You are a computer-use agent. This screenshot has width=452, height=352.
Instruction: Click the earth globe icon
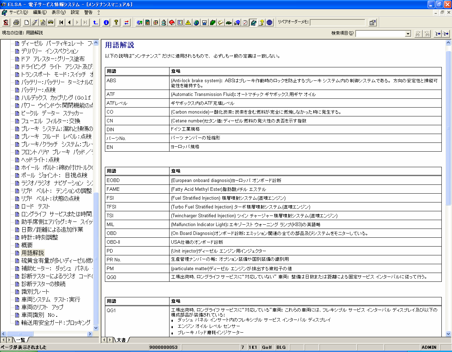196,23
